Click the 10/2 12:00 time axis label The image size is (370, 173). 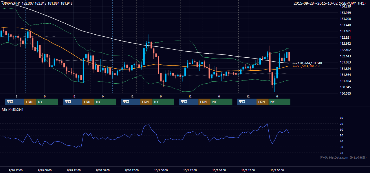248,170
